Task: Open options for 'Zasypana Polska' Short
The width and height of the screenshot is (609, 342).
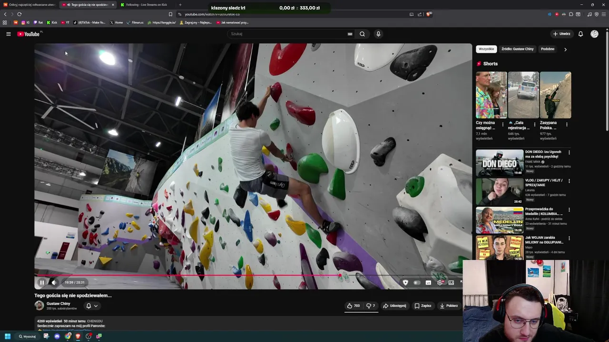Action: point(567,125)
